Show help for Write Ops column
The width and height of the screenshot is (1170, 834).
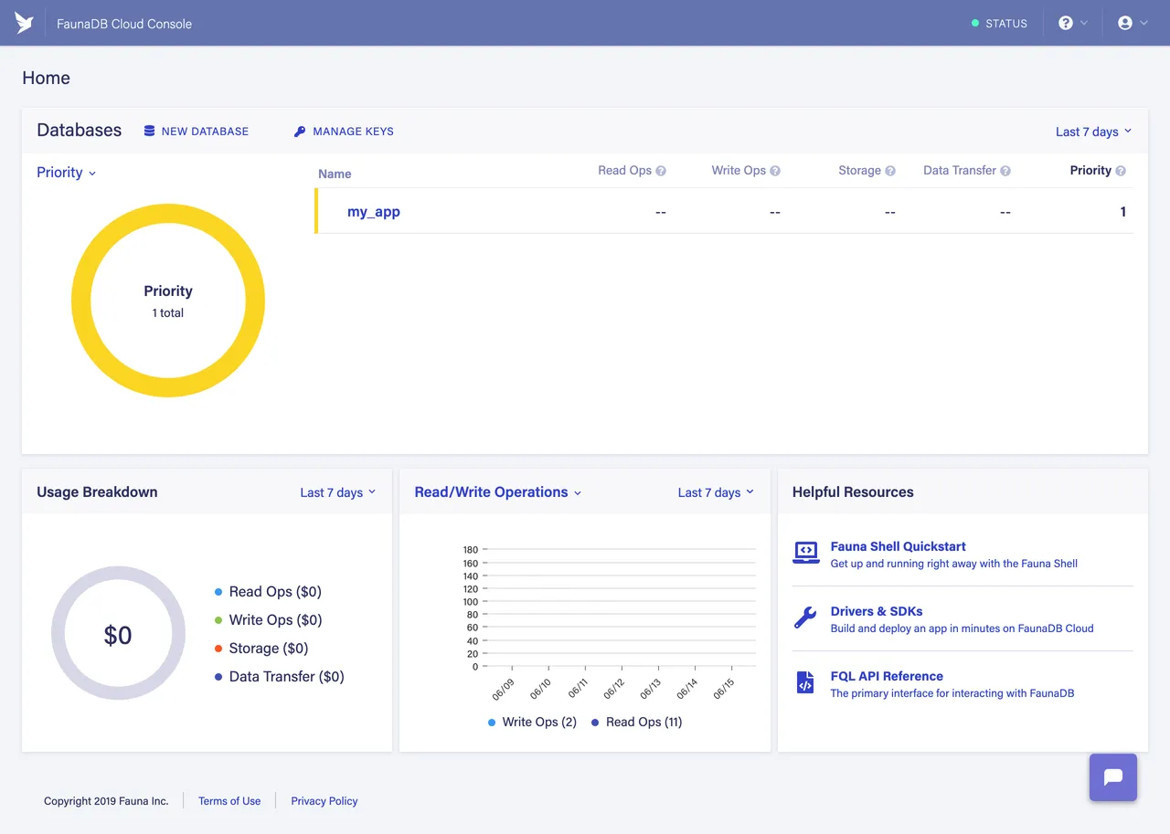[775, 171]
